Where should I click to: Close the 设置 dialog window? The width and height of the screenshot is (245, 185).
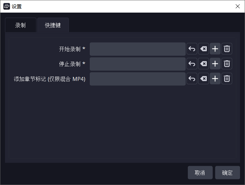(237, 6)
